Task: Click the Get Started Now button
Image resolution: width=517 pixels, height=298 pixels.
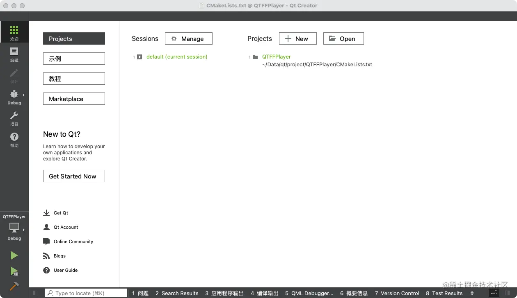Action: click(74, 176)
